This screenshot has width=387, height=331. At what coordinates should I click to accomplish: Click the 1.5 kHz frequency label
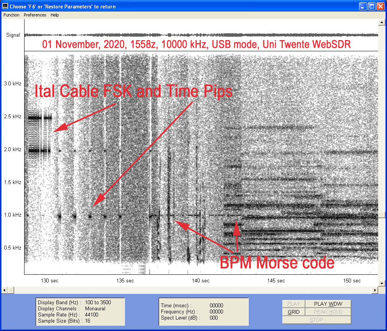click(13, 182)
